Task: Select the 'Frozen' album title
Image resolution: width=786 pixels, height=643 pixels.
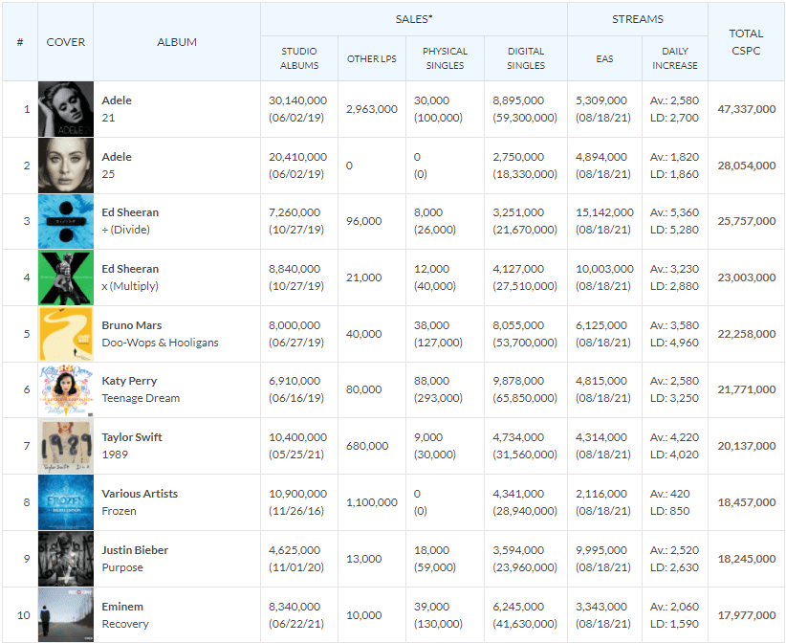Action: [119, 511]
